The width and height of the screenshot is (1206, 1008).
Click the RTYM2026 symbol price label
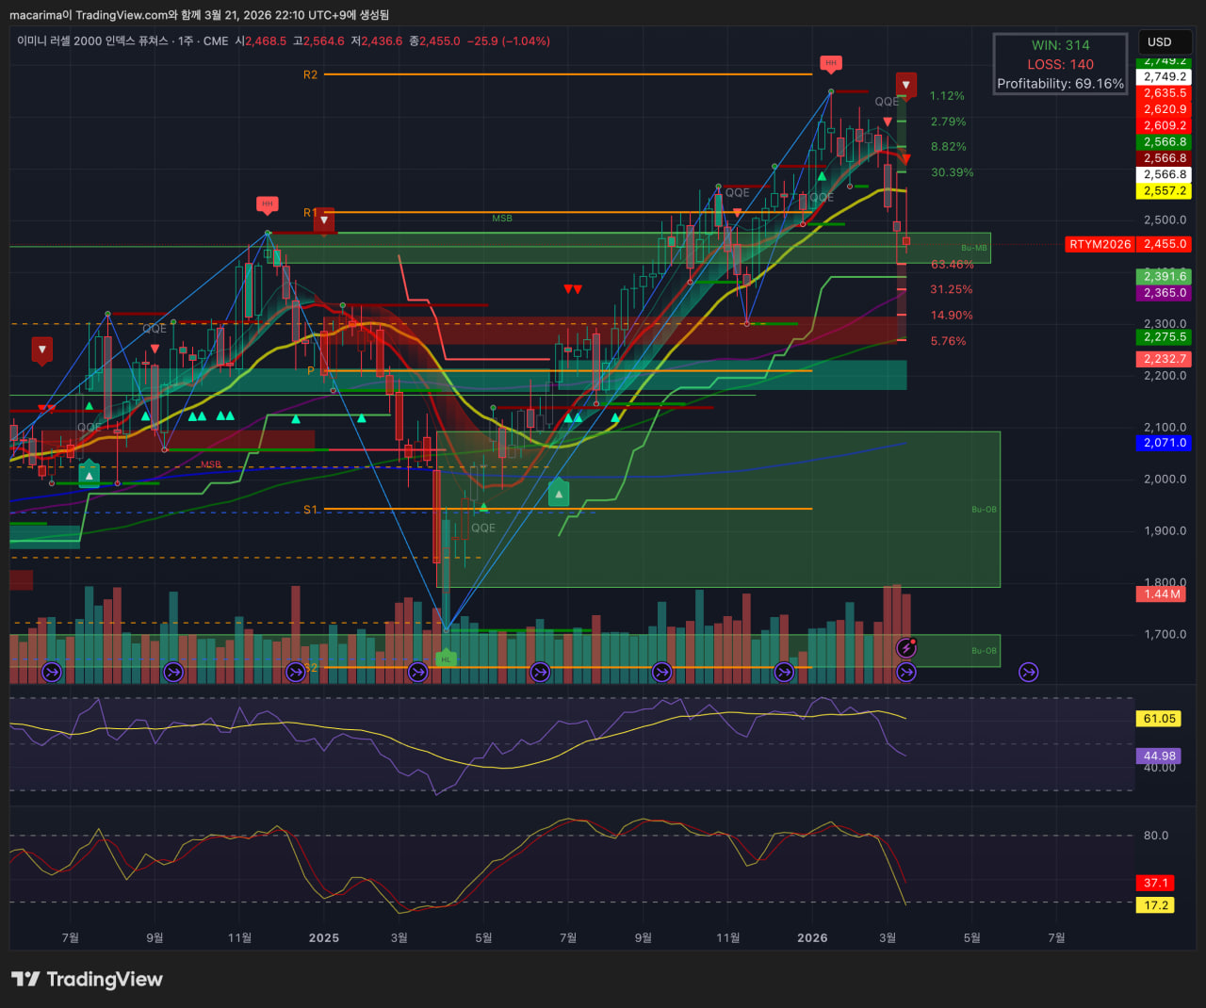[1100, 244]
